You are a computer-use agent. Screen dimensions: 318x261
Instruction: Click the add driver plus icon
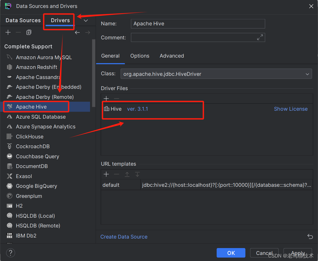8,32
